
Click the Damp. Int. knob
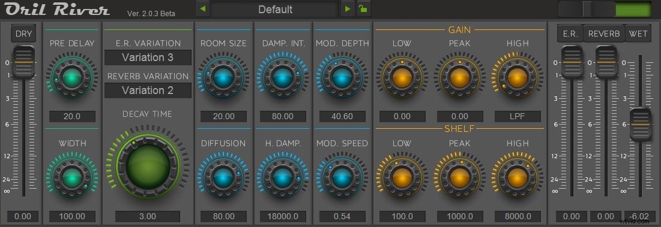pos(282,78)
